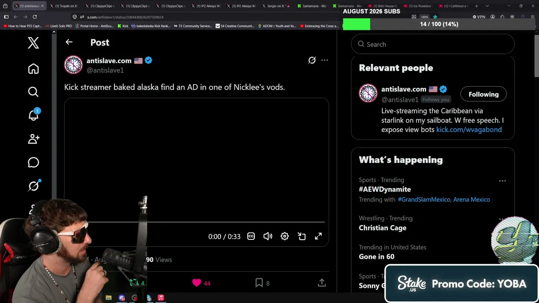The image size is (539, 303).
Task: Navigate back in browser history
Action: tap(16, 17)
